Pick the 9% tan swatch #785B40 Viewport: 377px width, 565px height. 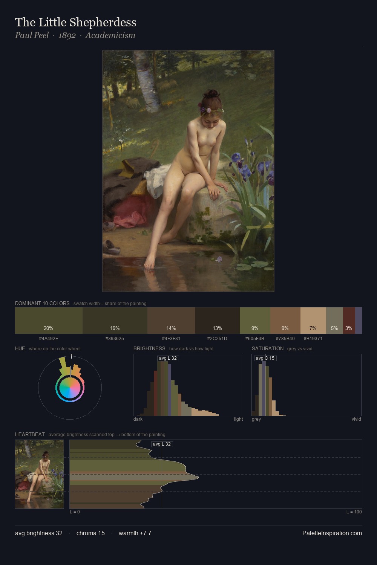285,321
